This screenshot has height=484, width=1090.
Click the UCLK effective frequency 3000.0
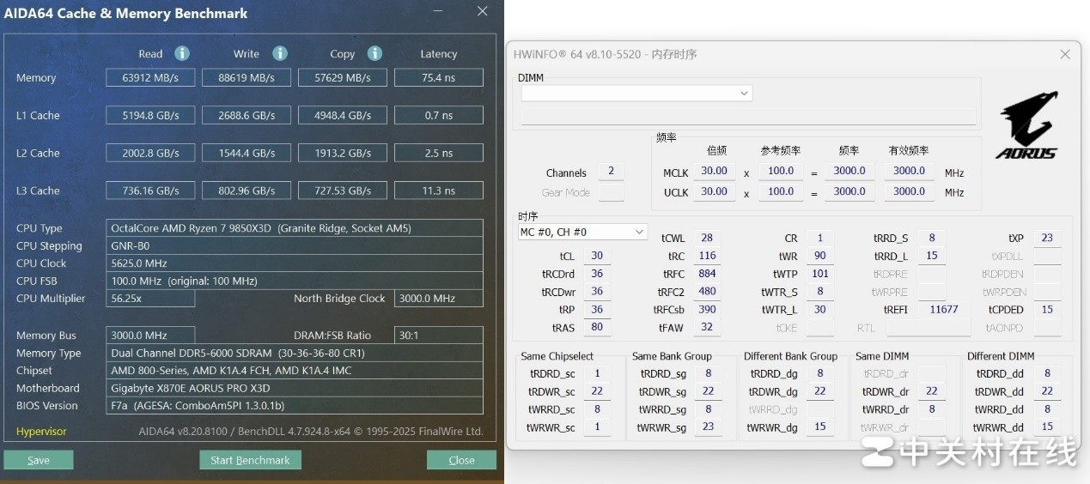coord(910,192)
